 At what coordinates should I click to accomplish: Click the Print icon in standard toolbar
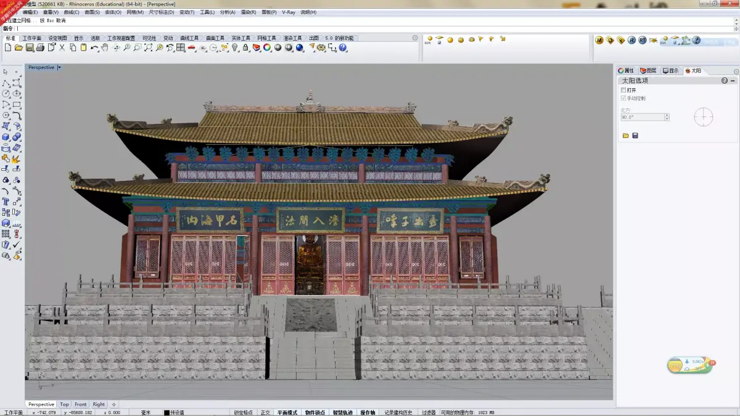pos(40,47)
